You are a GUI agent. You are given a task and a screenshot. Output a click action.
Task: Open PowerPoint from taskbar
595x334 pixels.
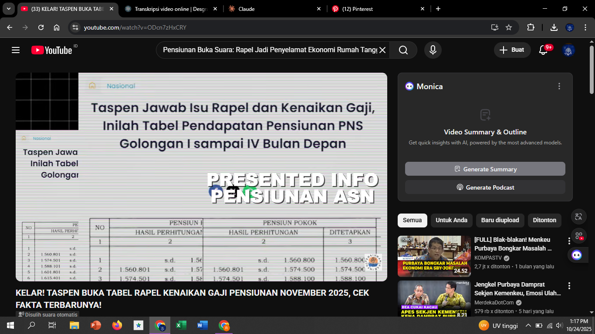(96, 325)
